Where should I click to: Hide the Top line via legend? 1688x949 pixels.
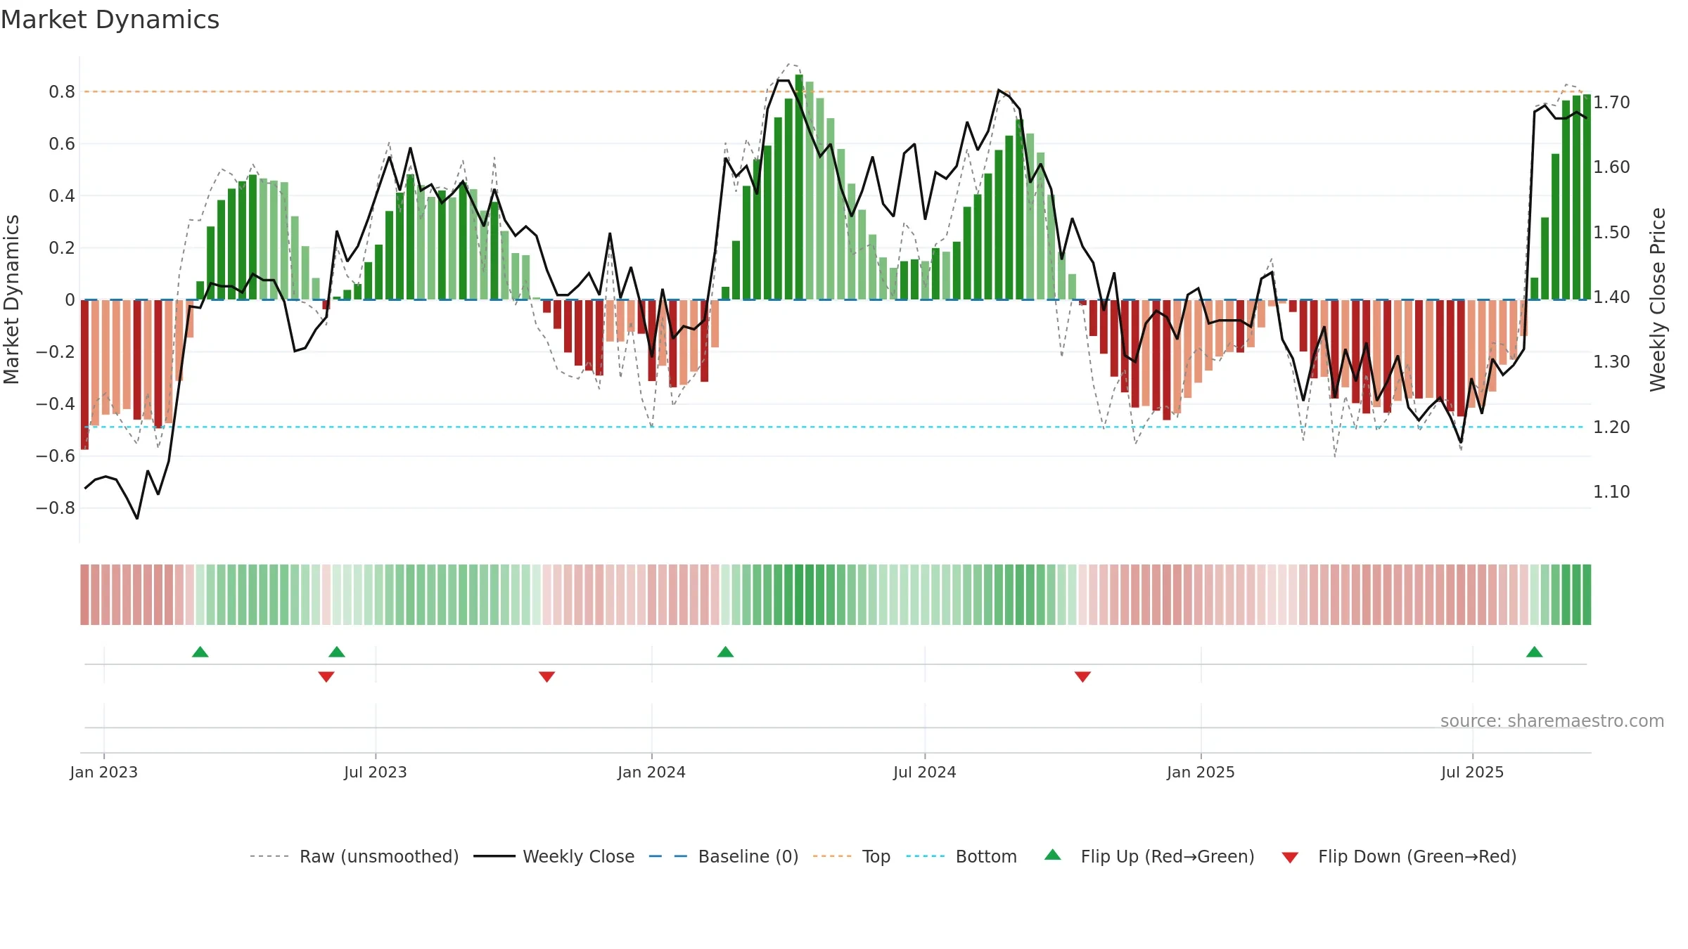point(852,856)
